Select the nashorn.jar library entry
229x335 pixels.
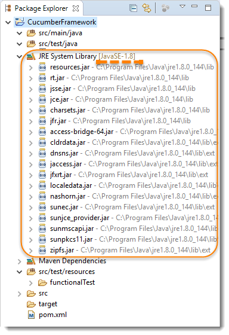pyautogui.click(x=68, y=196)
